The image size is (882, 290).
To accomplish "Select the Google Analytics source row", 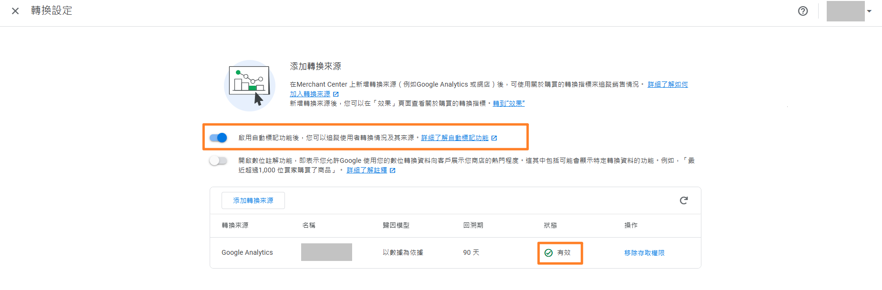I will tap(247, 253).
